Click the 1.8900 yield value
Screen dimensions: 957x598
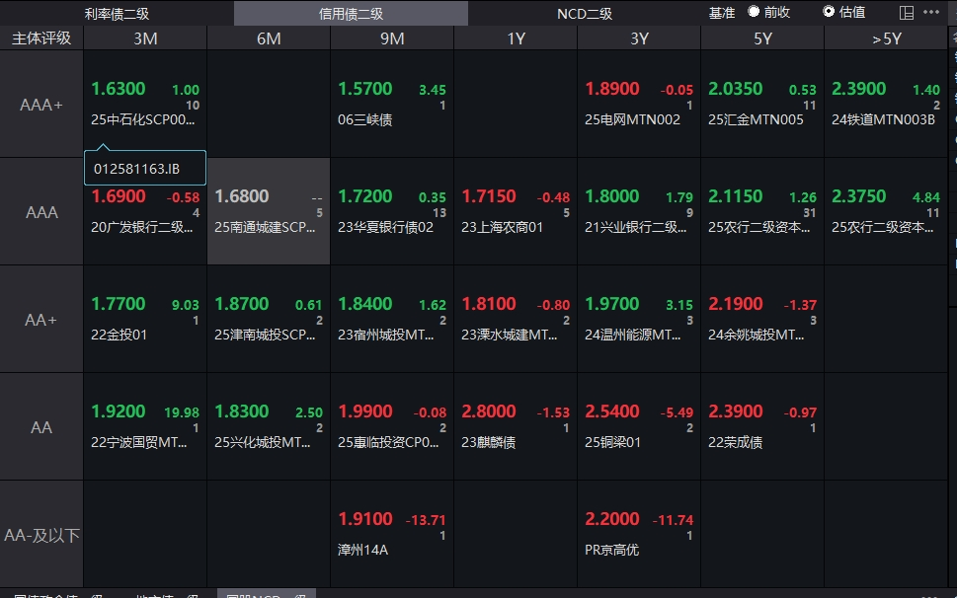pyautogui.click(x=612, y=89)
